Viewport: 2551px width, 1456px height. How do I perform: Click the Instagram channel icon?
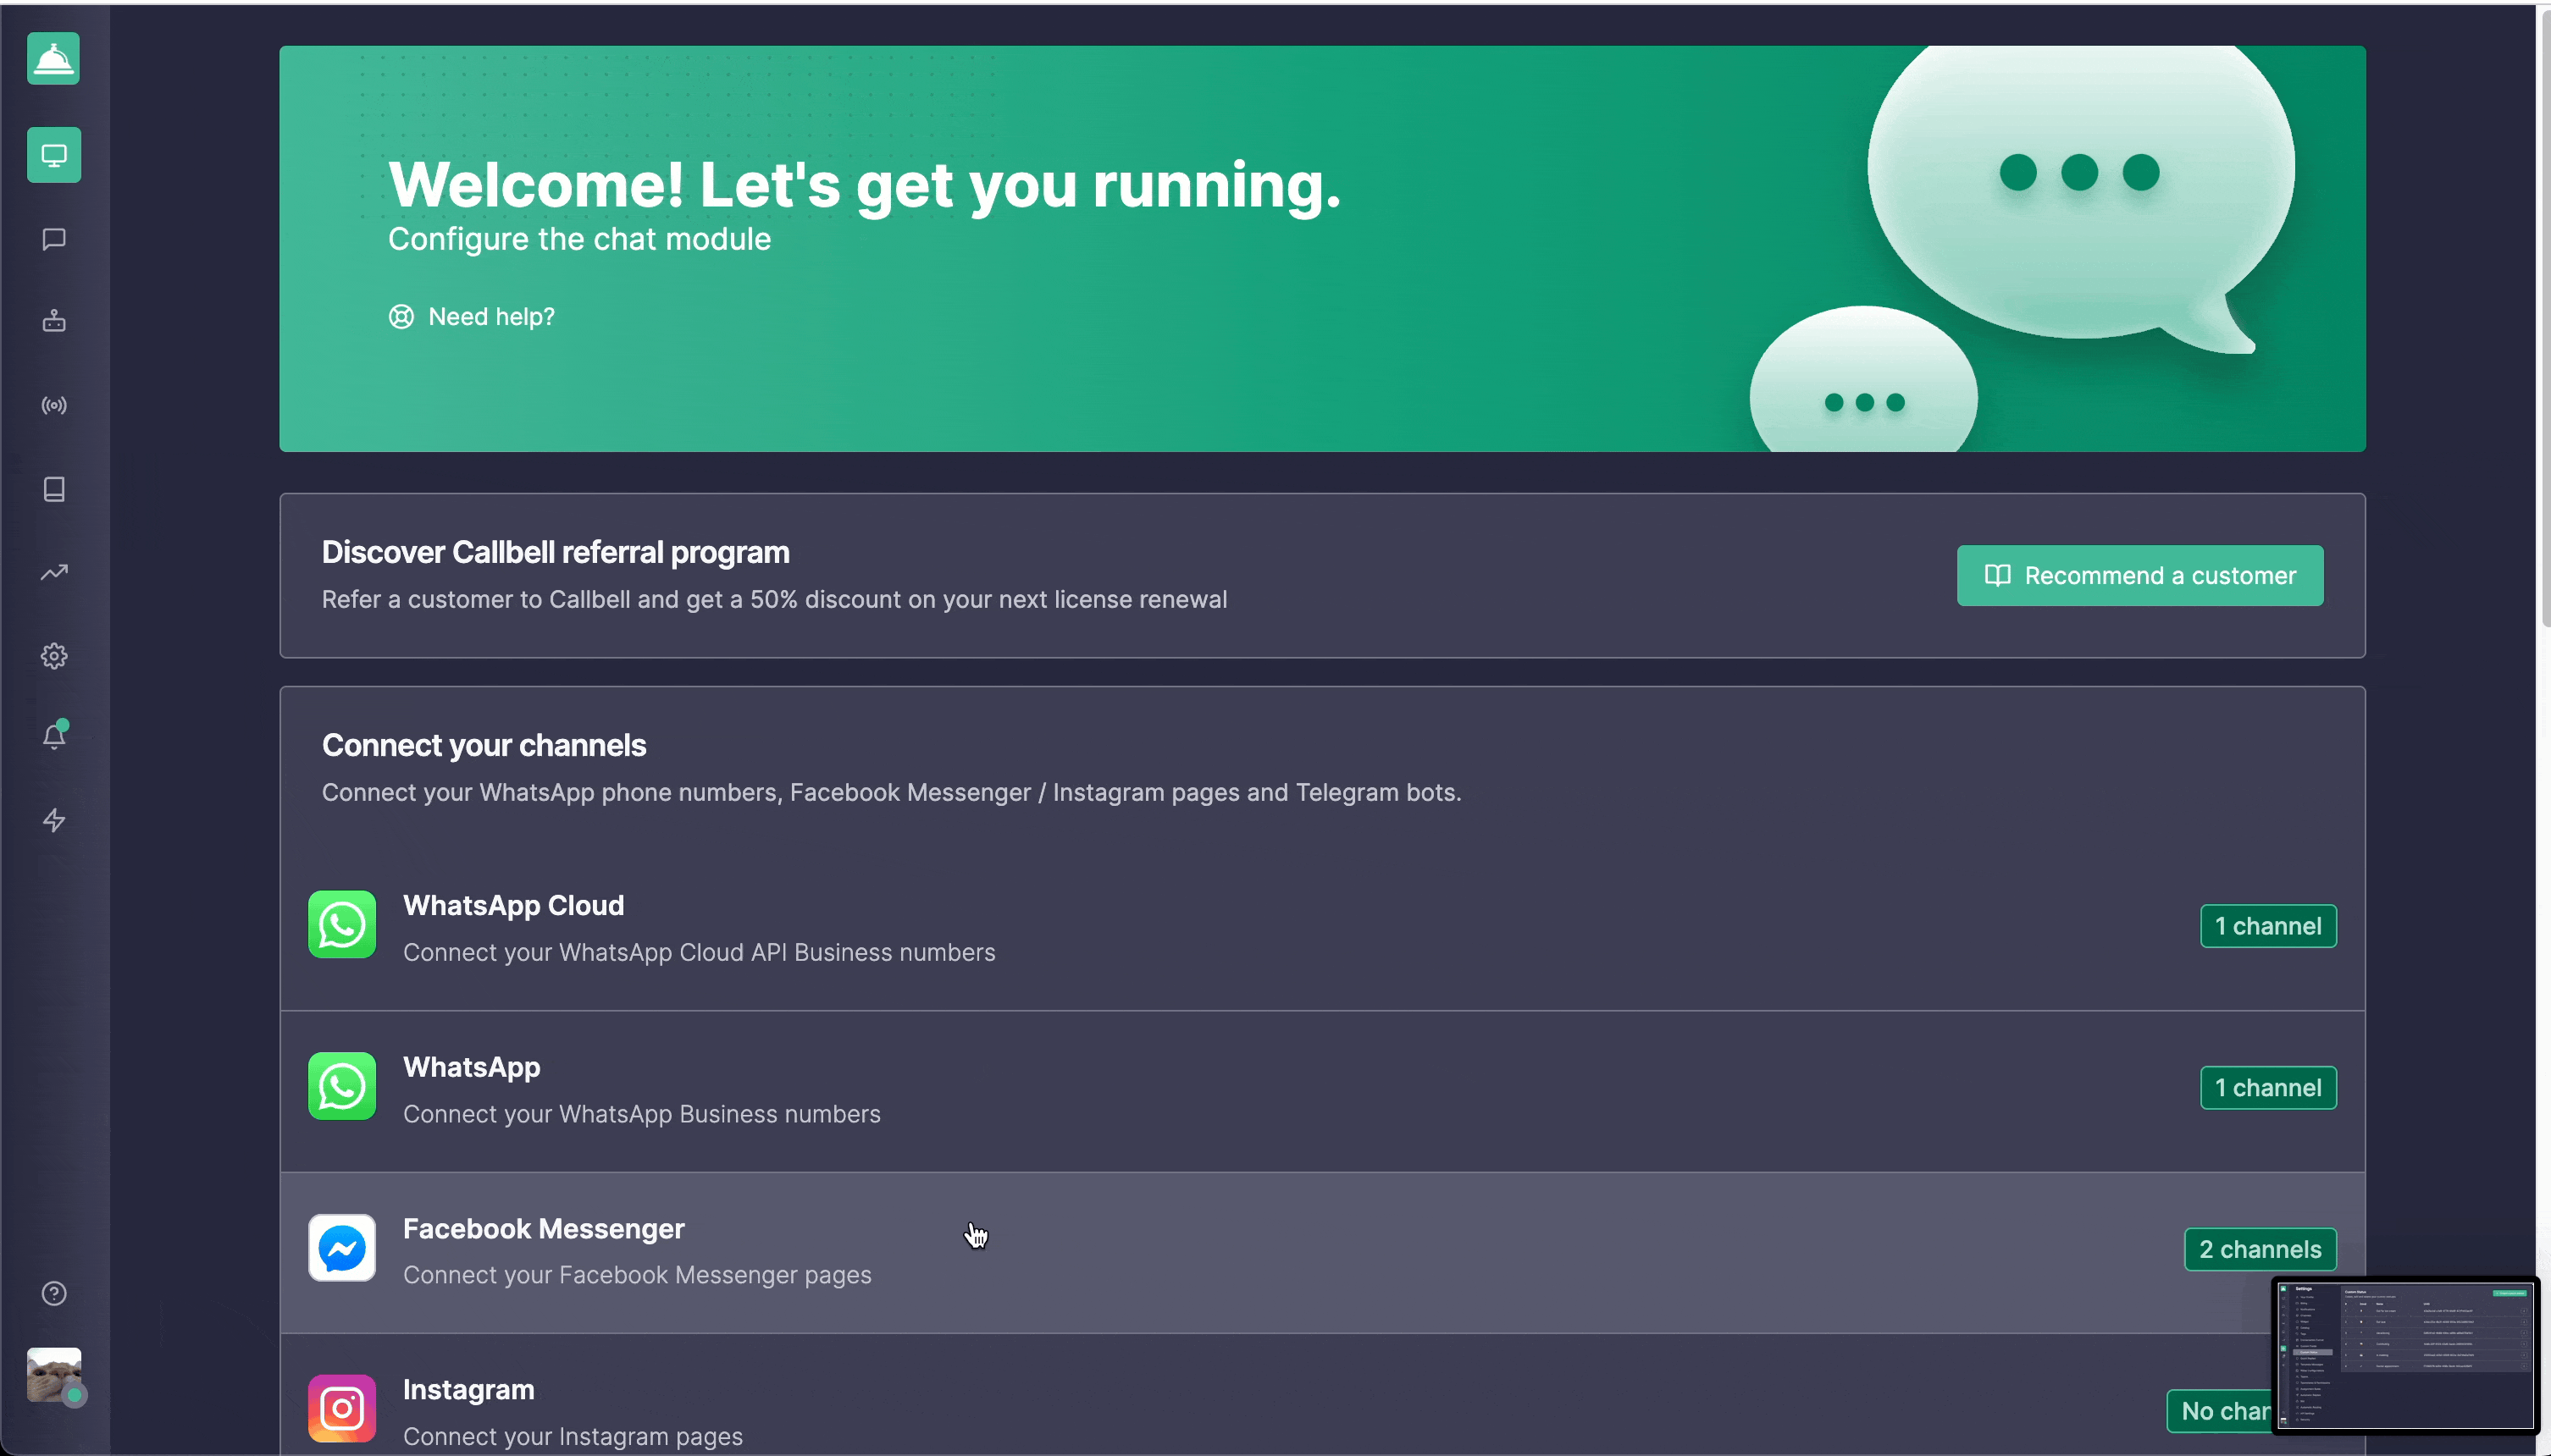coord(342,1409)
